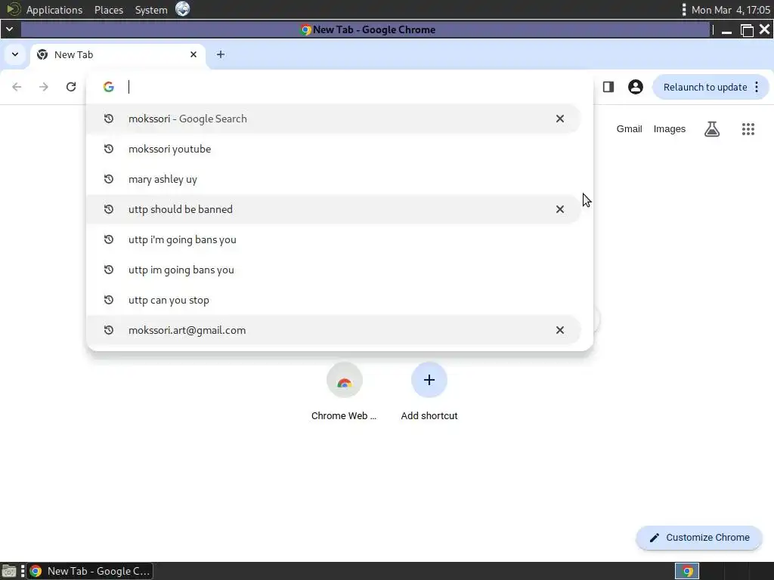Select suggestion 'mokssori youtube'
774x580 pixels.
click(x=333, y=149)
